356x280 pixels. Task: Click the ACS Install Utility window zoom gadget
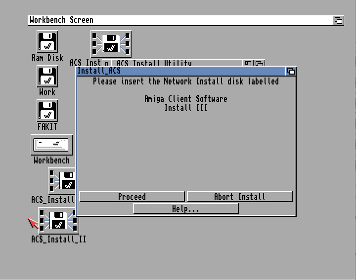pos(248,63)
